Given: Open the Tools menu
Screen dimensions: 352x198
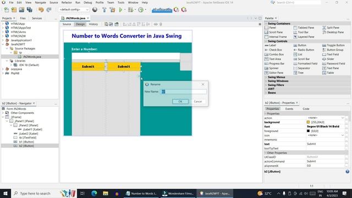Looking at the screenshot, I should pos(121,2).
